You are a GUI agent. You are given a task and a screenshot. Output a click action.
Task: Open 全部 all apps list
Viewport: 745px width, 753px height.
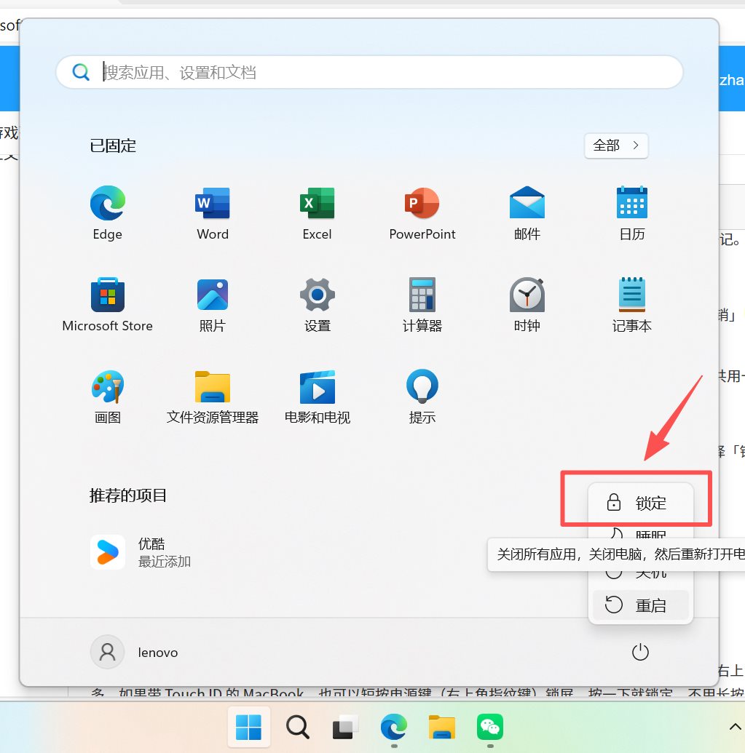click(616, 146)
